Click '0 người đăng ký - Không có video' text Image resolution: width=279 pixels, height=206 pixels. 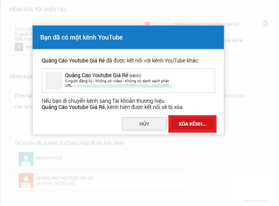[x=94, y=81]
